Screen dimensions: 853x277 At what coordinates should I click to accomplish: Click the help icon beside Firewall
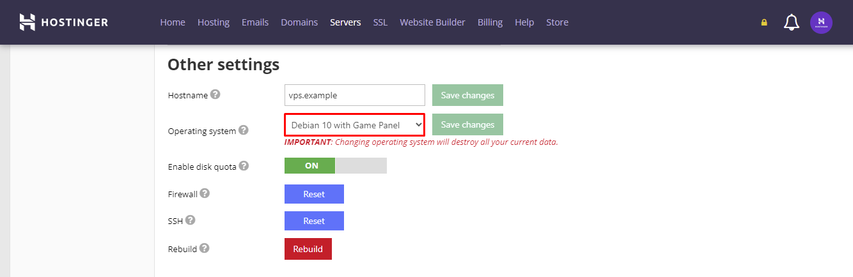205,193
